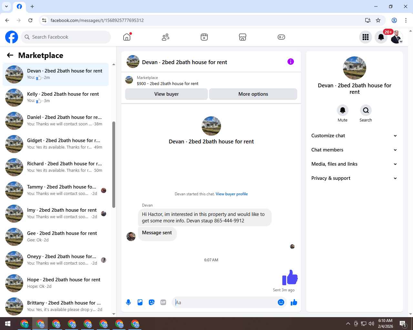This screenshot has height=330, width=413.
Task: Click the large listing photo in chat details
Action: coord(355,68)
